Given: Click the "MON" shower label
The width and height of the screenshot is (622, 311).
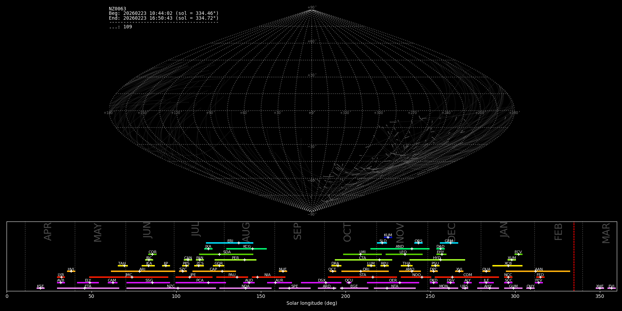Looking at the screenshot, I should pyautogui.click(x=444, y=286).
